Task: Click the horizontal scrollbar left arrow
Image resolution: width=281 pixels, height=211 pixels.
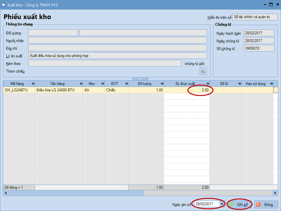Action: [x=6, y=193]
